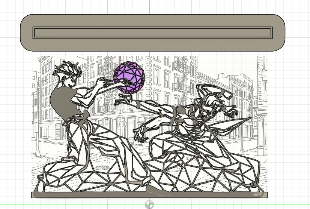Select the purple geodesic sphere
Screen dimensions: 310x209
pyautogui.click(x=129, y=77)
